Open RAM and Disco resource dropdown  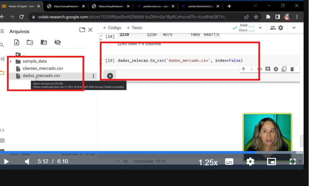tap(260, 28)
